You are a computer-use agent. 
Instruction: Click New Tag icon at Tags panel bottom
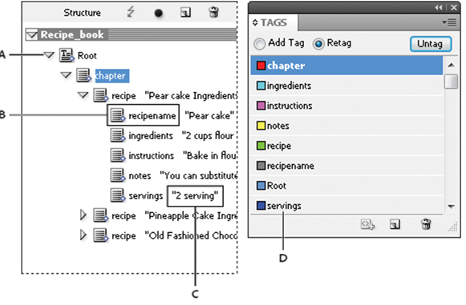pyautogui.click(x=395, y=224)
